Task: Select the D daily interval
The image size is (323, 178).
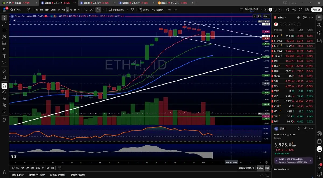Action: 68,10
